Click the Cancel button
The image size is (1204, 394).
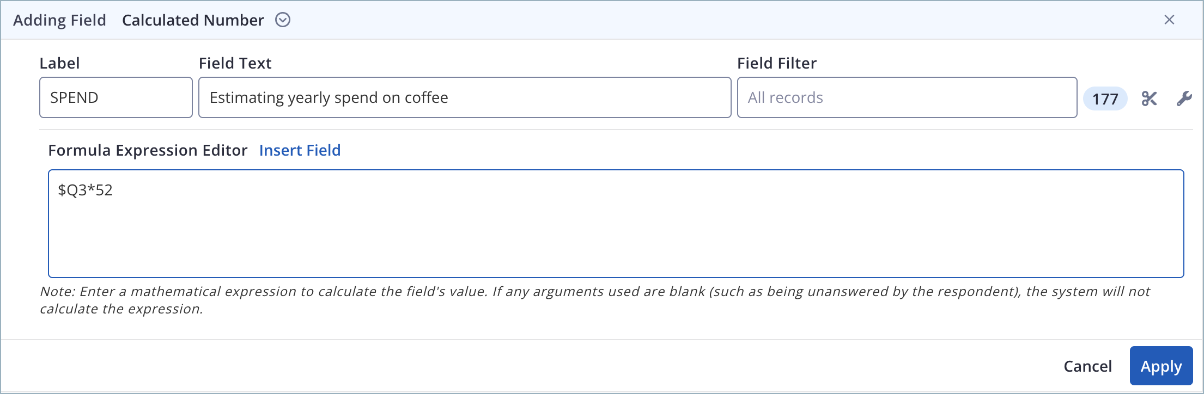click(1087, 366)
